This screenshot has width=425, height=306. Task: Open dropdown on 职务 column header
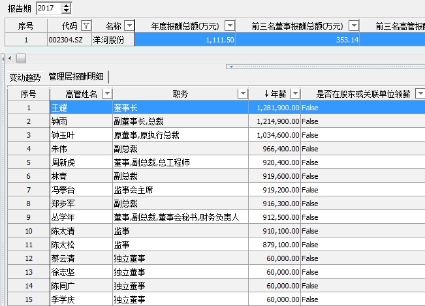243,94
